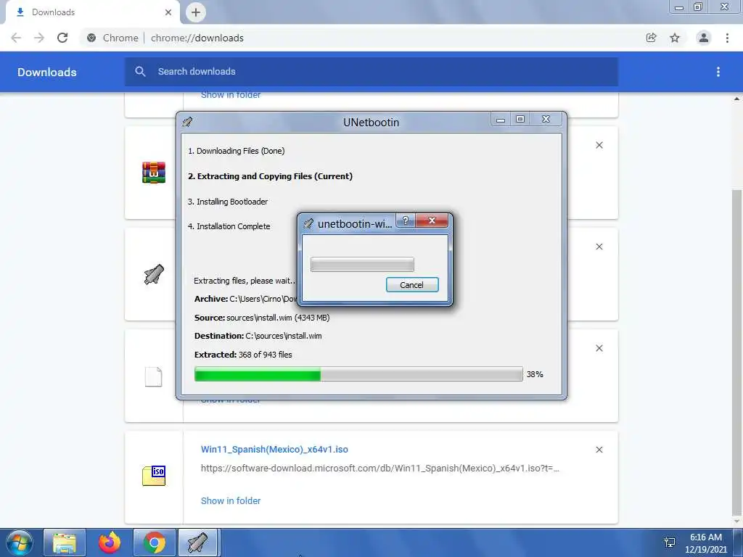Click the Chrome forward arrow
This screenshot has width=743, height=557.
[39, 38]
